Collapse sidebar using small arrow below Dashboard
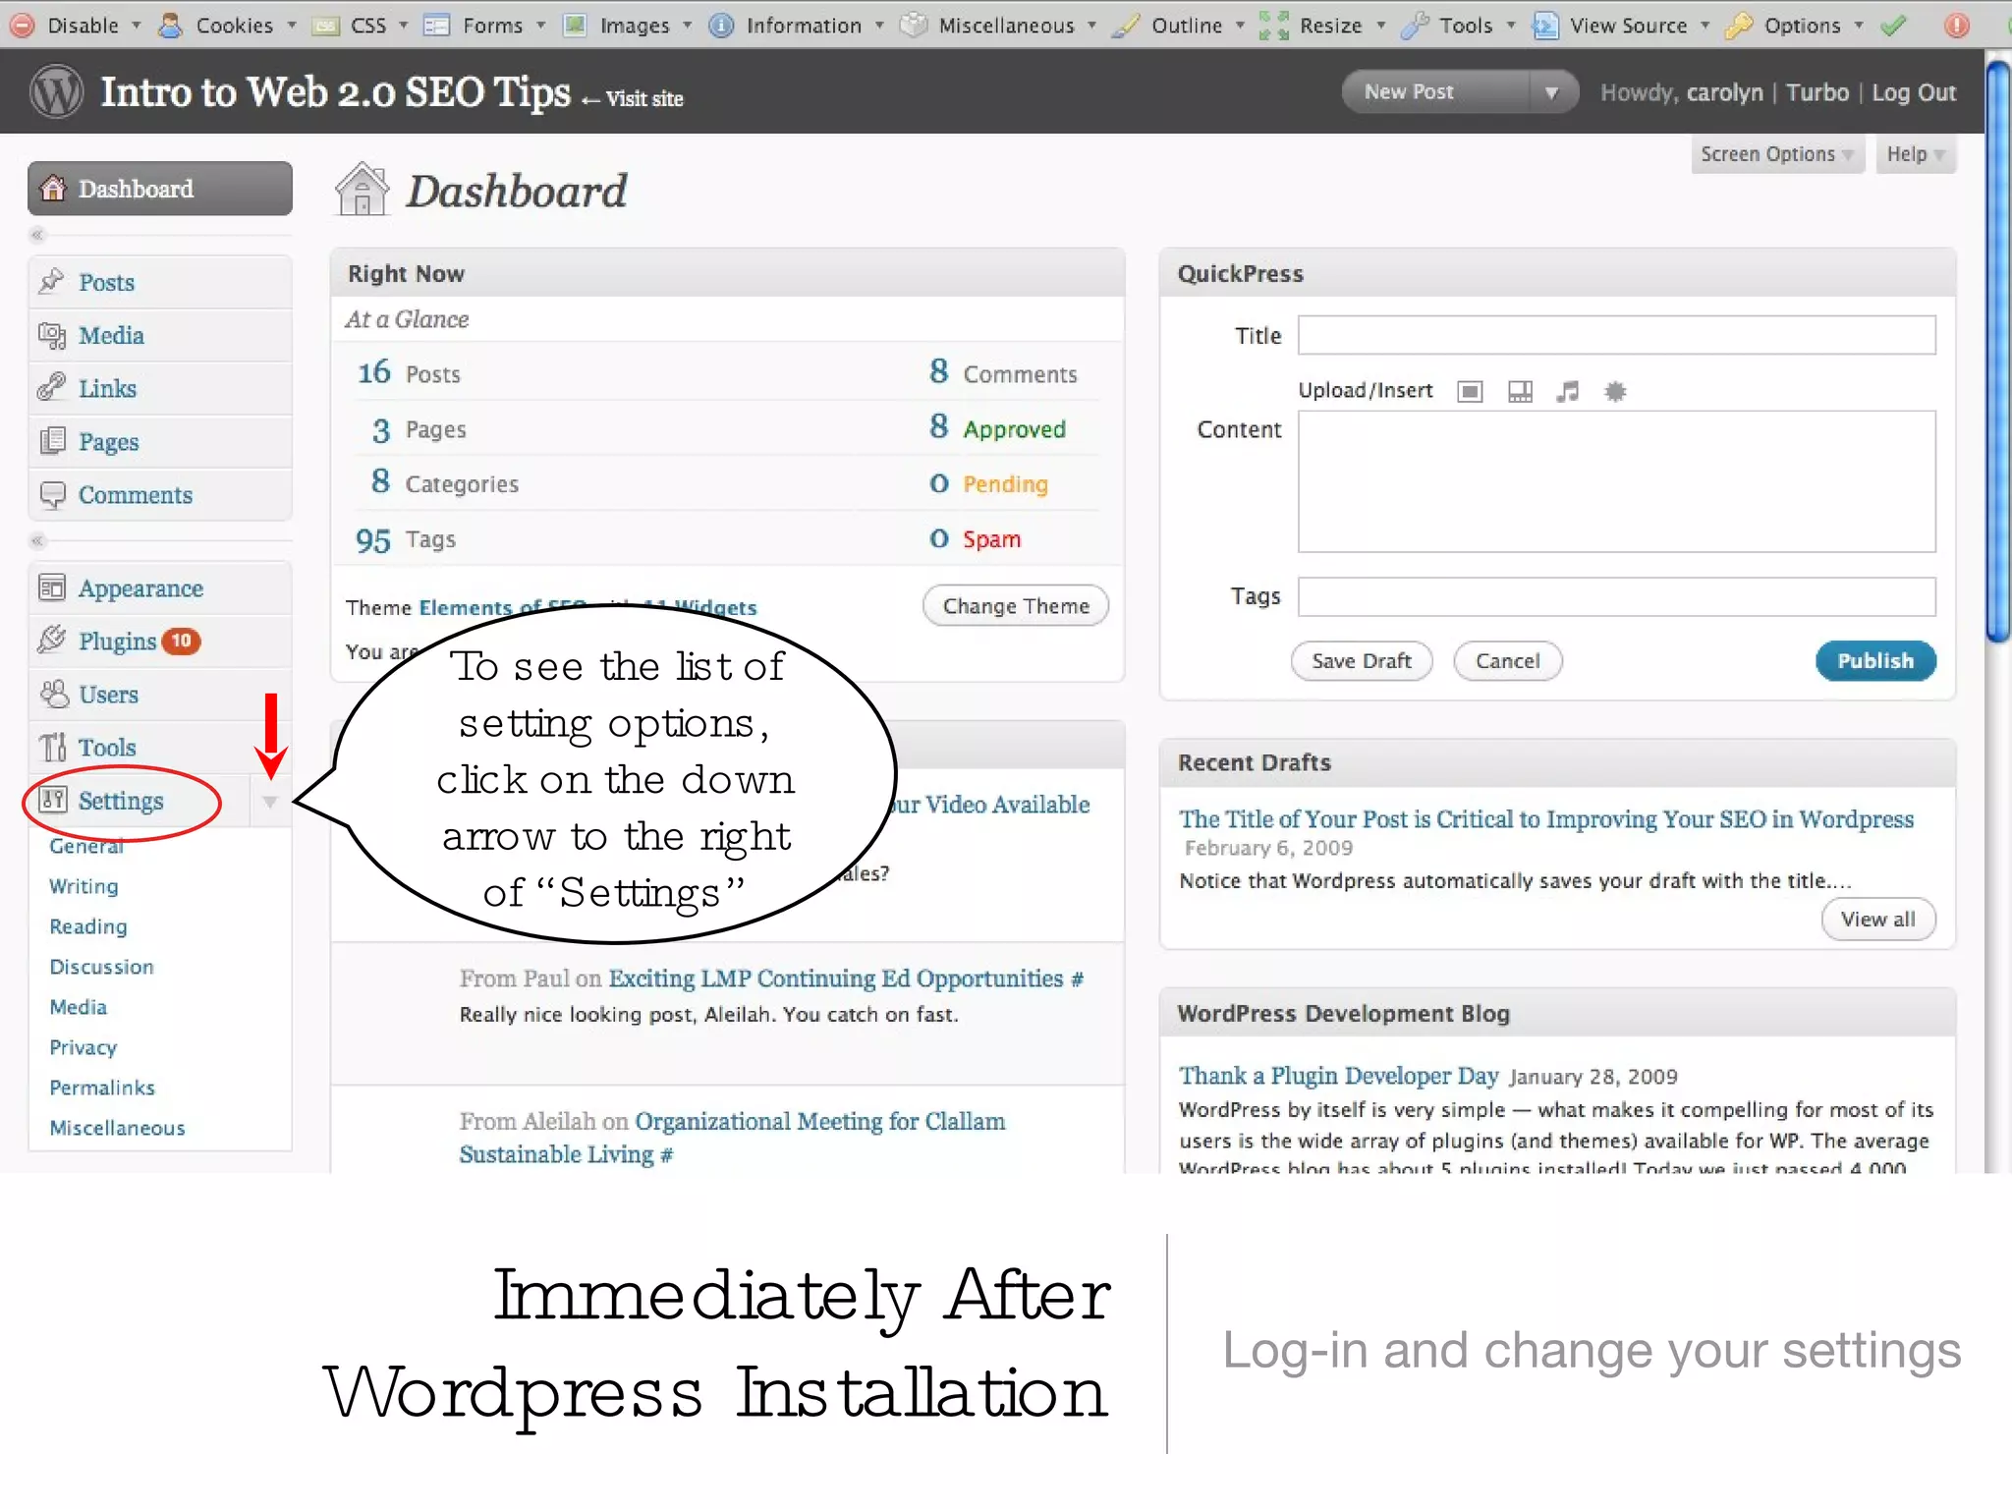The image size is (2012, 1509). [x=37, y=235]
